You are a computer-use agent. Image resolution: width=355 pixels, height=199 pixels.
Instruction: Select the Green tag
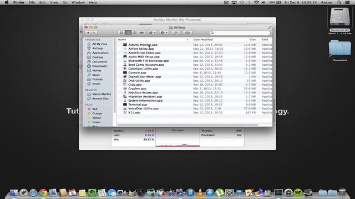96,122
